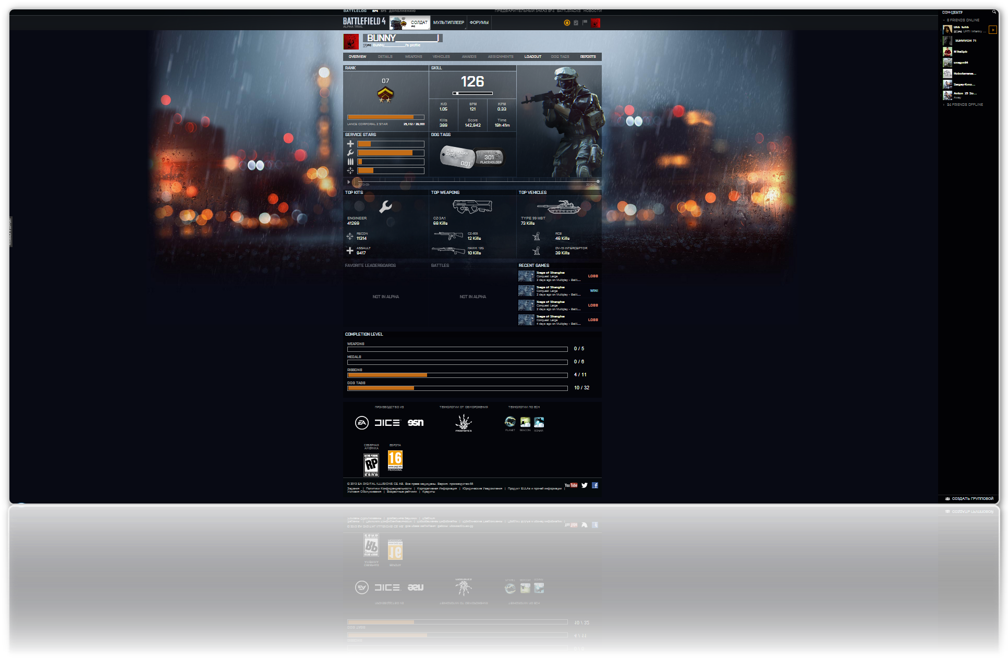Open the red user avatar menu in header
1008x662 pixels.
coord(596,22)
